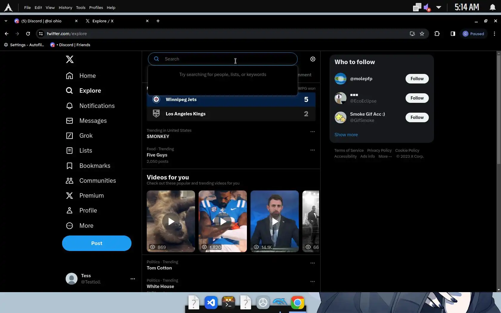
Task: Launch Chrome from the dock
Action: pyautogui.click(x=298, y=303)
